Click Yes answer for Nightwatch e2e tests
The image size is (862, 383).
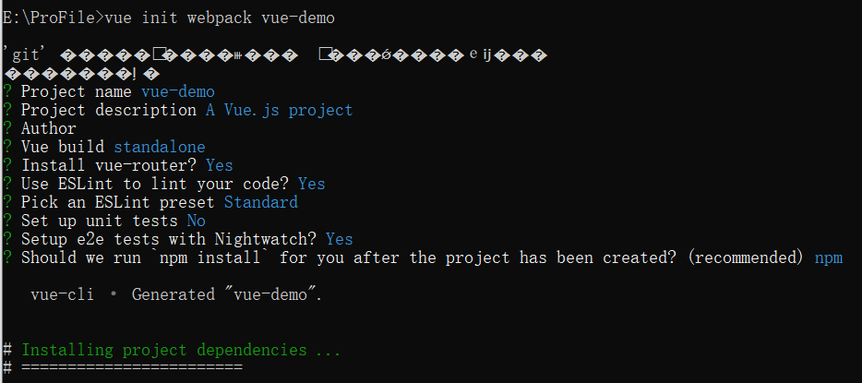coord(340,239)
